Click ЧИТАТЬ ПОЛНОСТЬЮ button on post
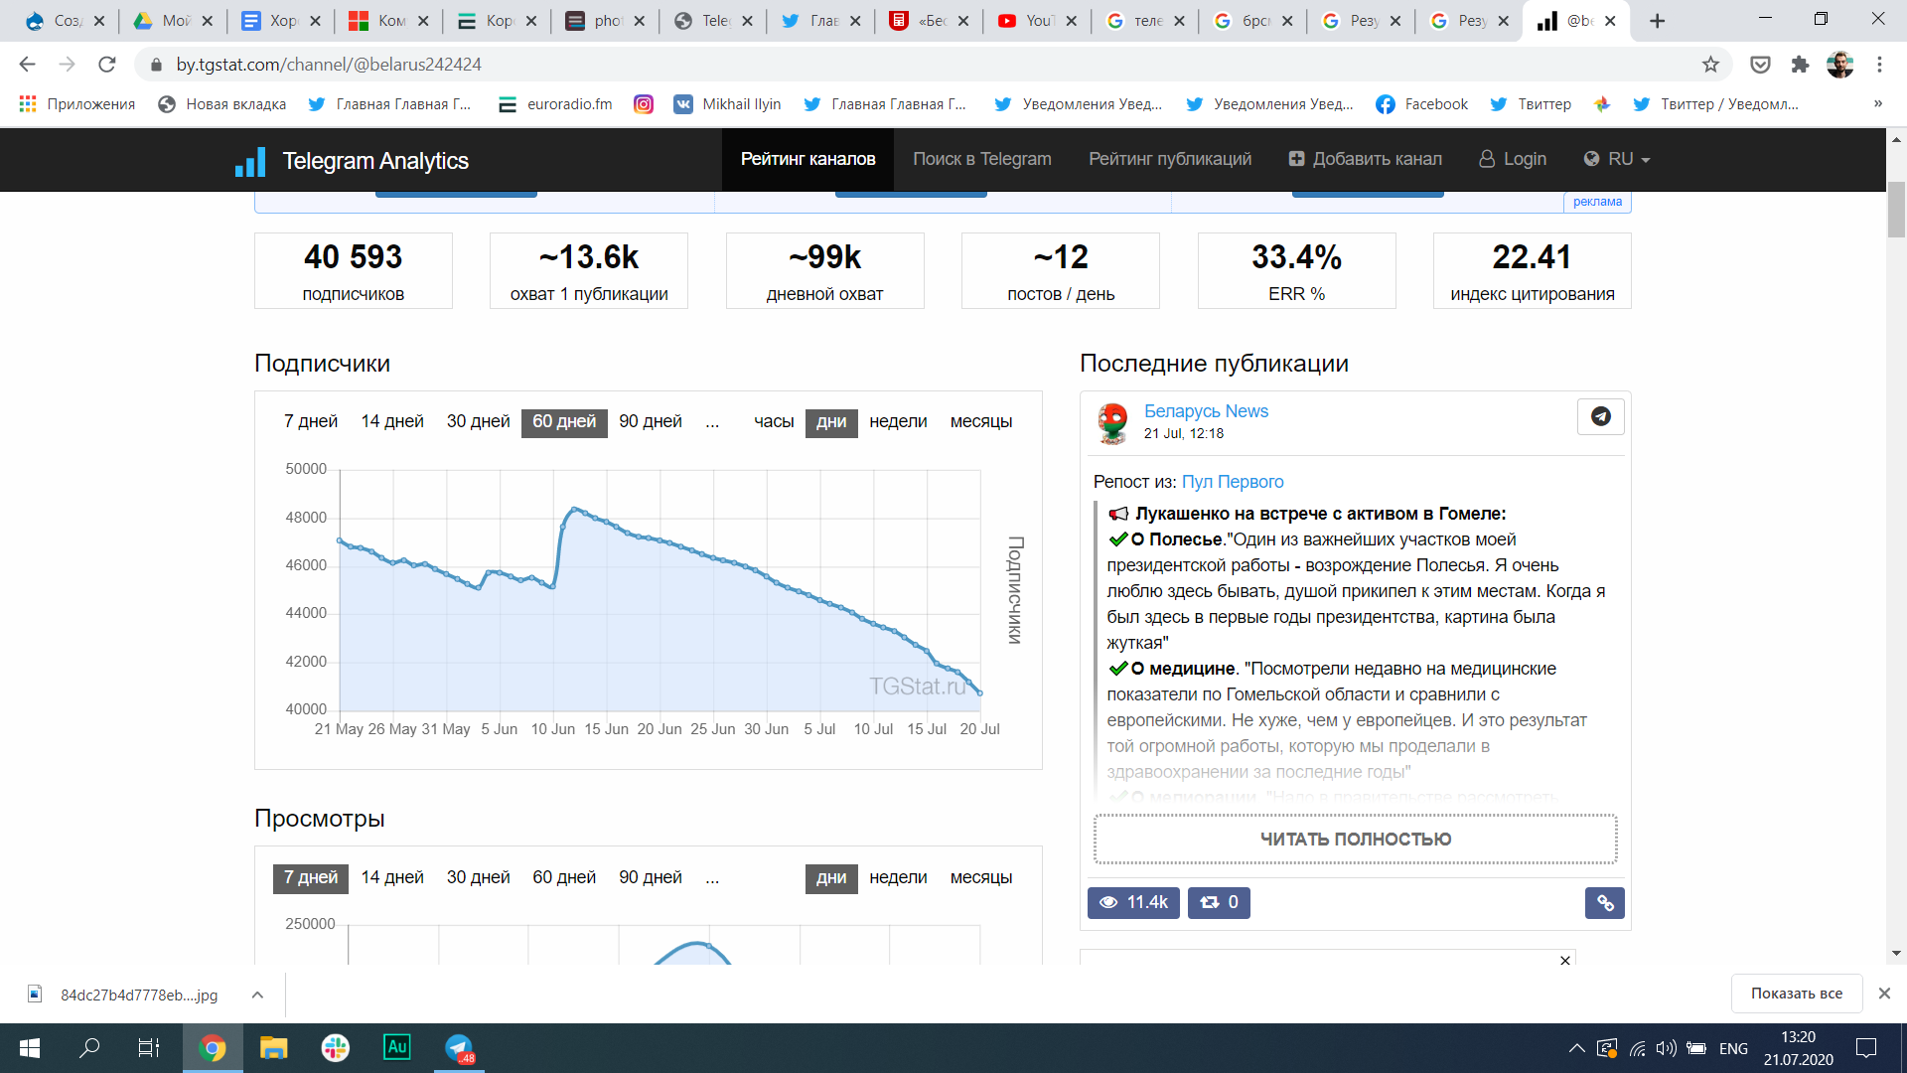Image resolution: width=1907 pixels, height=1073 pixels. pos(1358,840)
